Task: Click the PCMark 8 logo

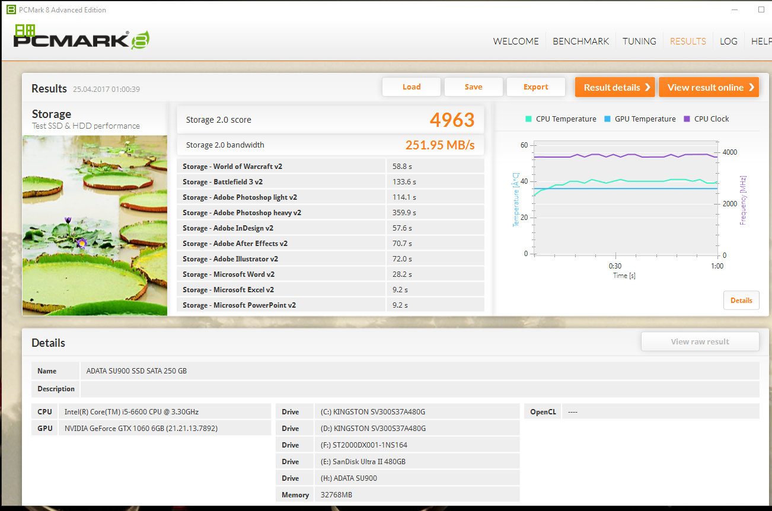Action: tap(81, 37)
